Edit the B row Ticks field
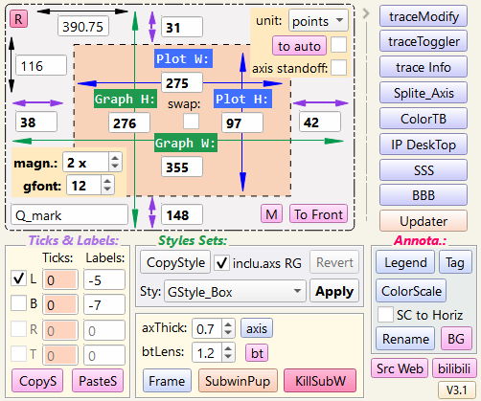The height and width of the screenshot is (401, 481). point(60,304)
